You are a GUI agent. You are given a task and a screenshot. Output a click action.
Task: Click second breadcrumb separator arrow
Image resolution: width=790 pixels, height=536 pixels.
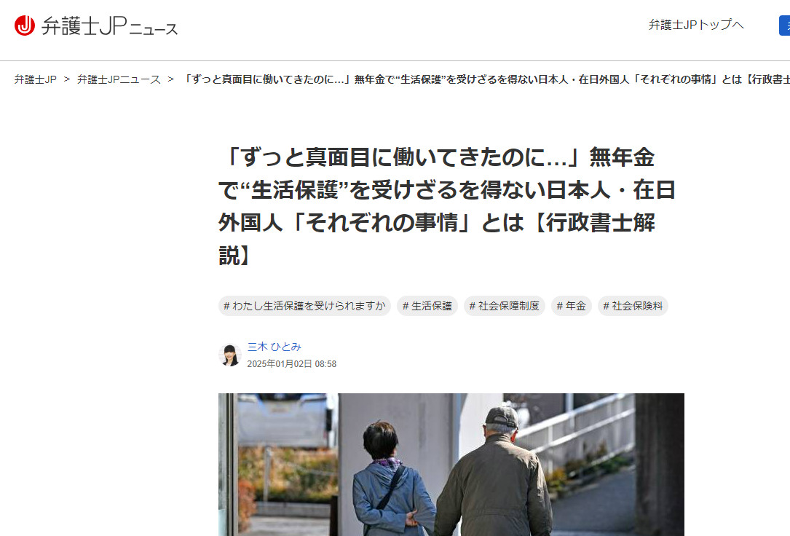point(171,79)
